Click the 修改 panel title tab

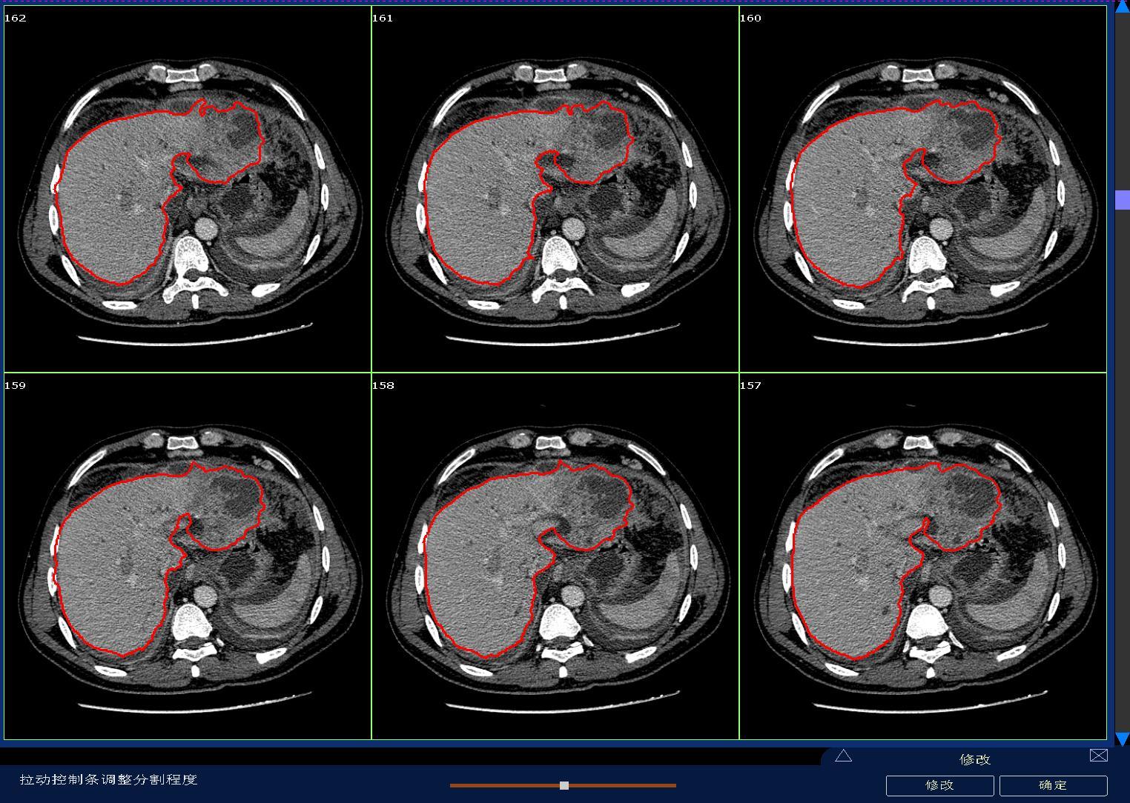[974, 759]
